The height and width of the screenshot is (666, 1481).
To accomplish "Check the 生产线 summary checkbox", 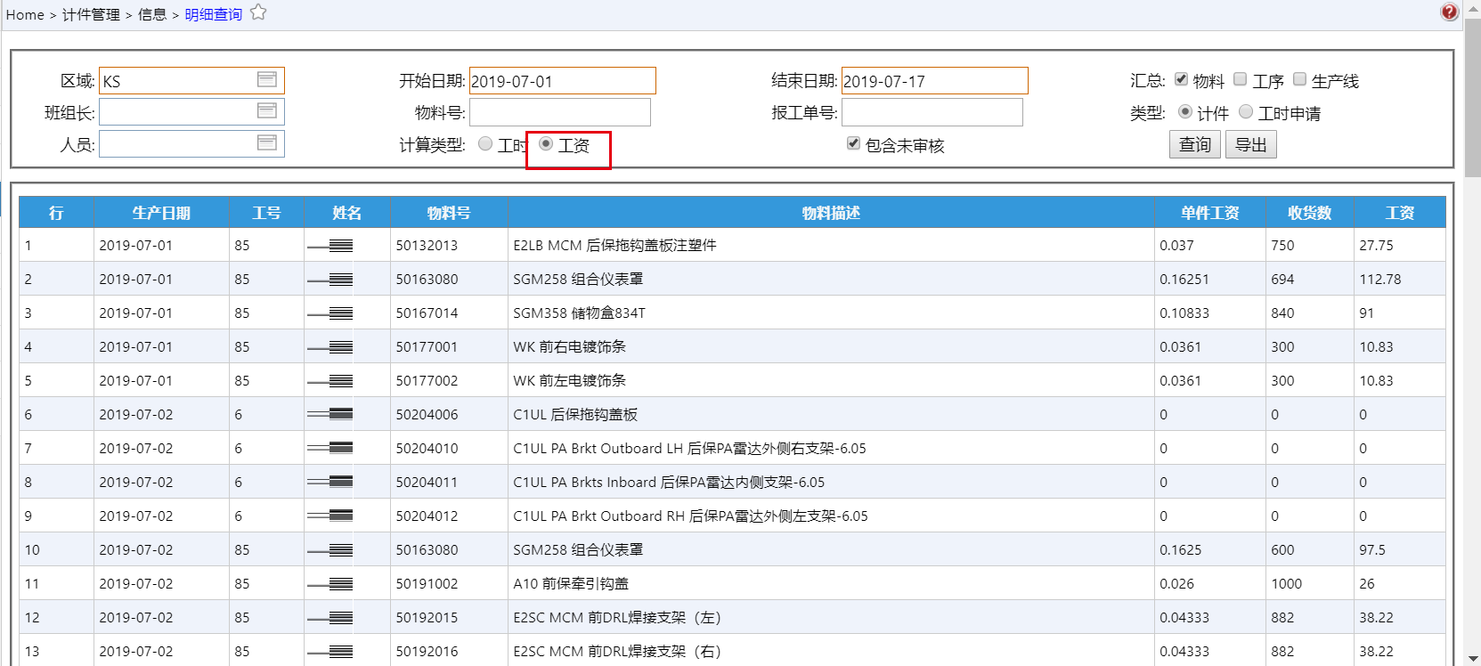I will 1299,79.
